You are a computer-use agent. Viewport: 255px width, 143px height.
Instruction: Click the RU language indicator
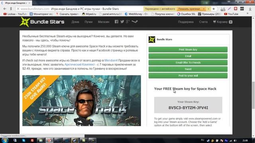202,140
